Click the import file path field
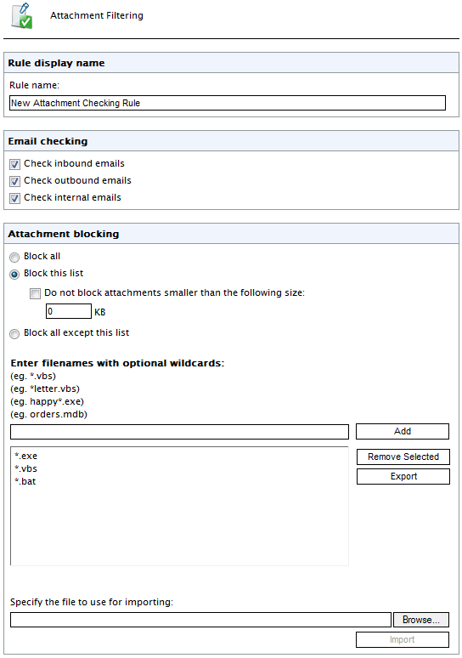462x658 pixels. 200,620
